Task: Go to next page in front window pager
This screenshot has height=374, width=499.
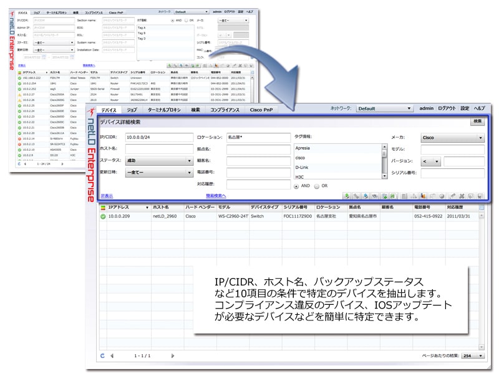Action: coord(173,355)
